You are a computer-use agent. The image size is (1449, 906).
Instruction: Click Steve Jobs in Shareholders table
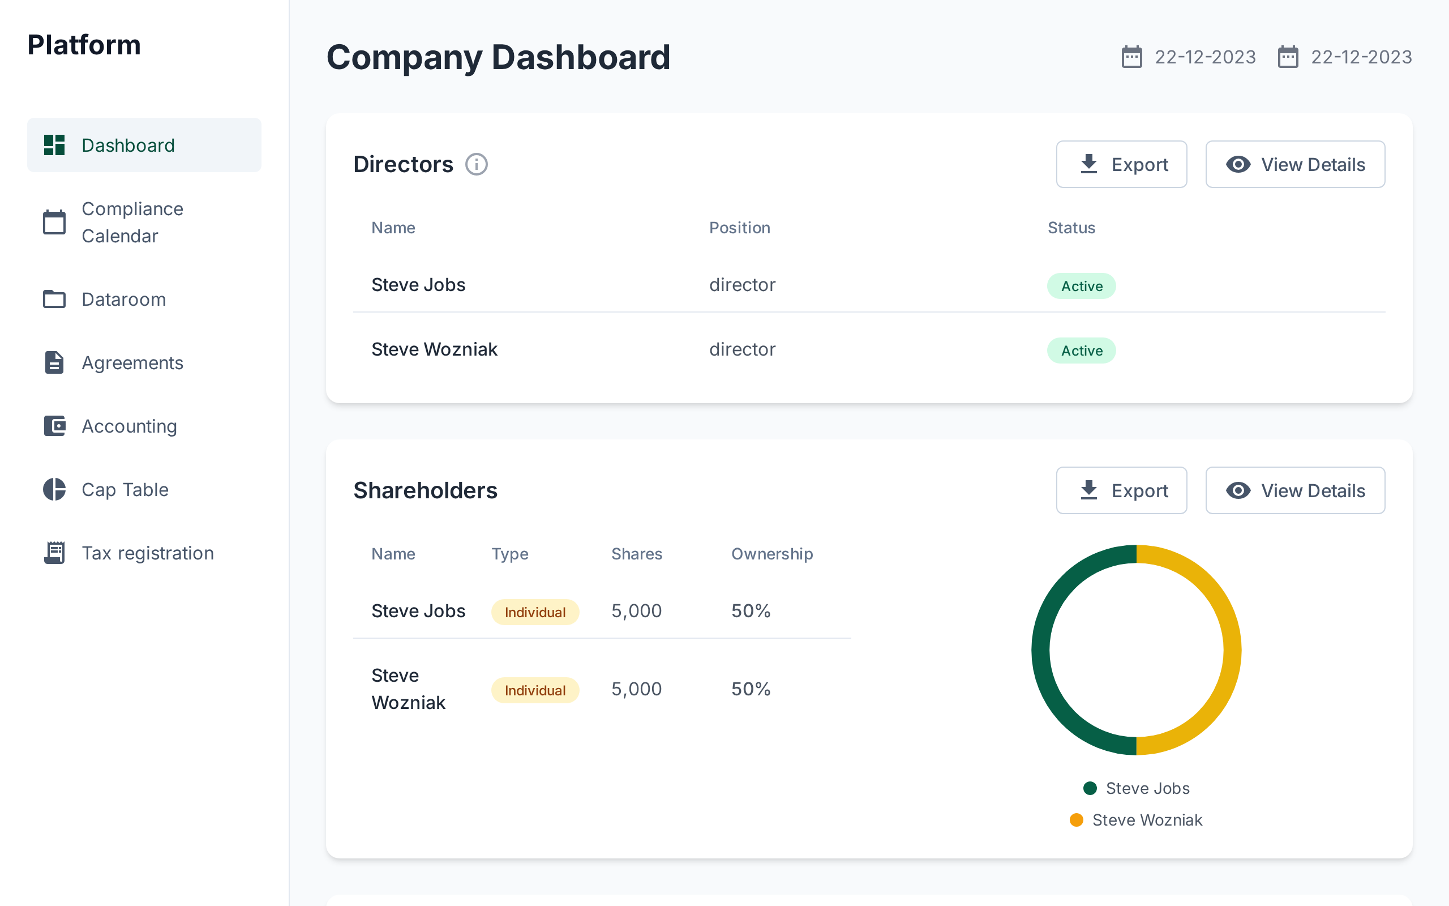tap(418, 610)
